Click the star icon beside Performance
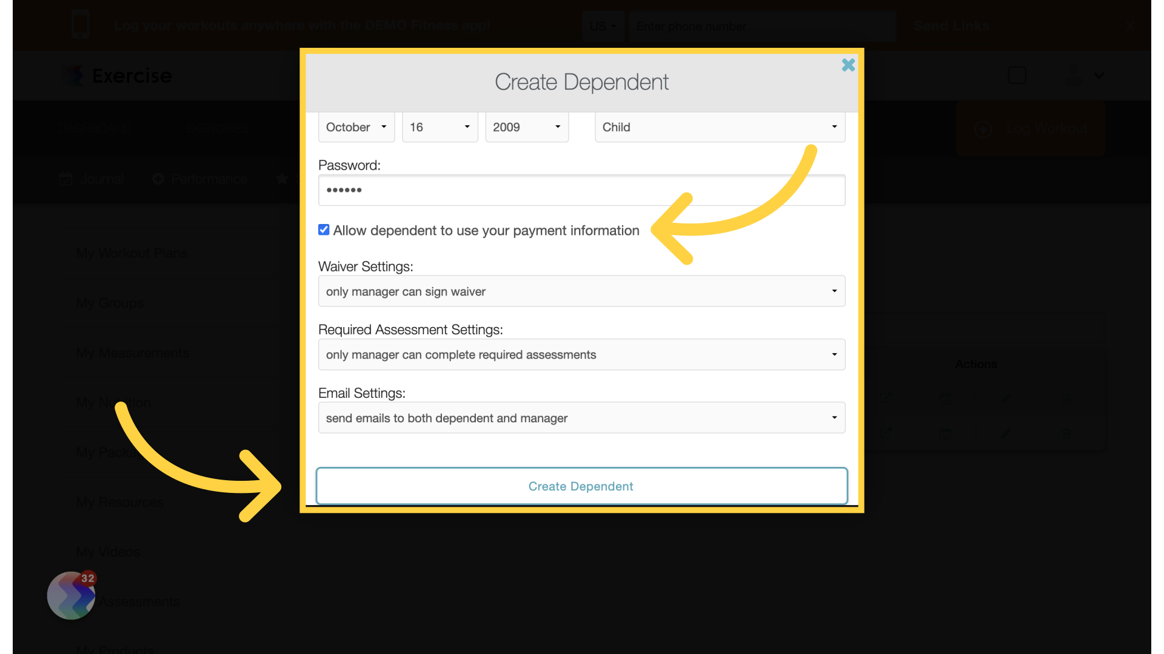Screen dimensions: 1164x654 point(282,179)
